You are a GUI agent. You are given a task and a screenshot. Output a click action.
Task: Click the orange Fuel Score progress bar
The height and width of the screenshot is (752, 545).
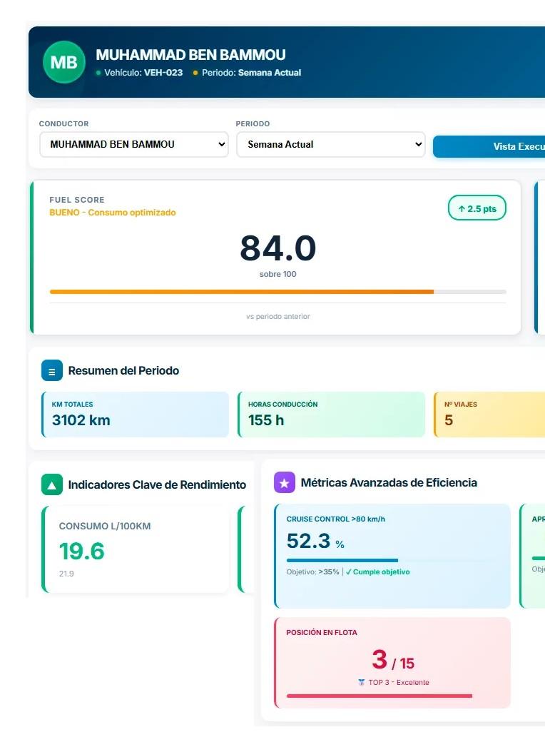242,292
